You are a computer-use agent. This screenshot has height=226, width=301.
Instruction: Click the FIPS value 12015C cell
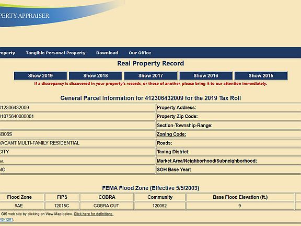62,206
